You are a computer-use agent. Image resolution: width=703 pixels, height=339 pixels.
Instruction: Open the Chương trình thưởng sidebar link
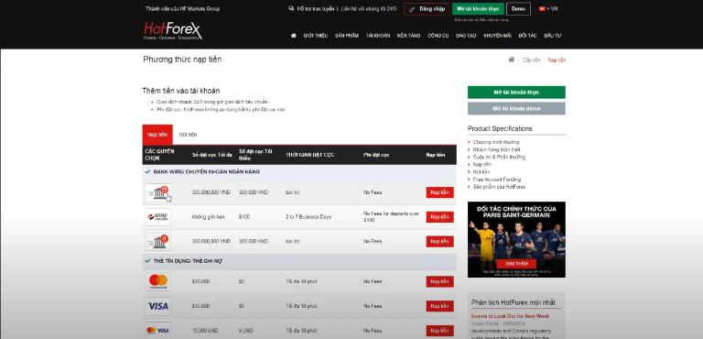(496, 142)
